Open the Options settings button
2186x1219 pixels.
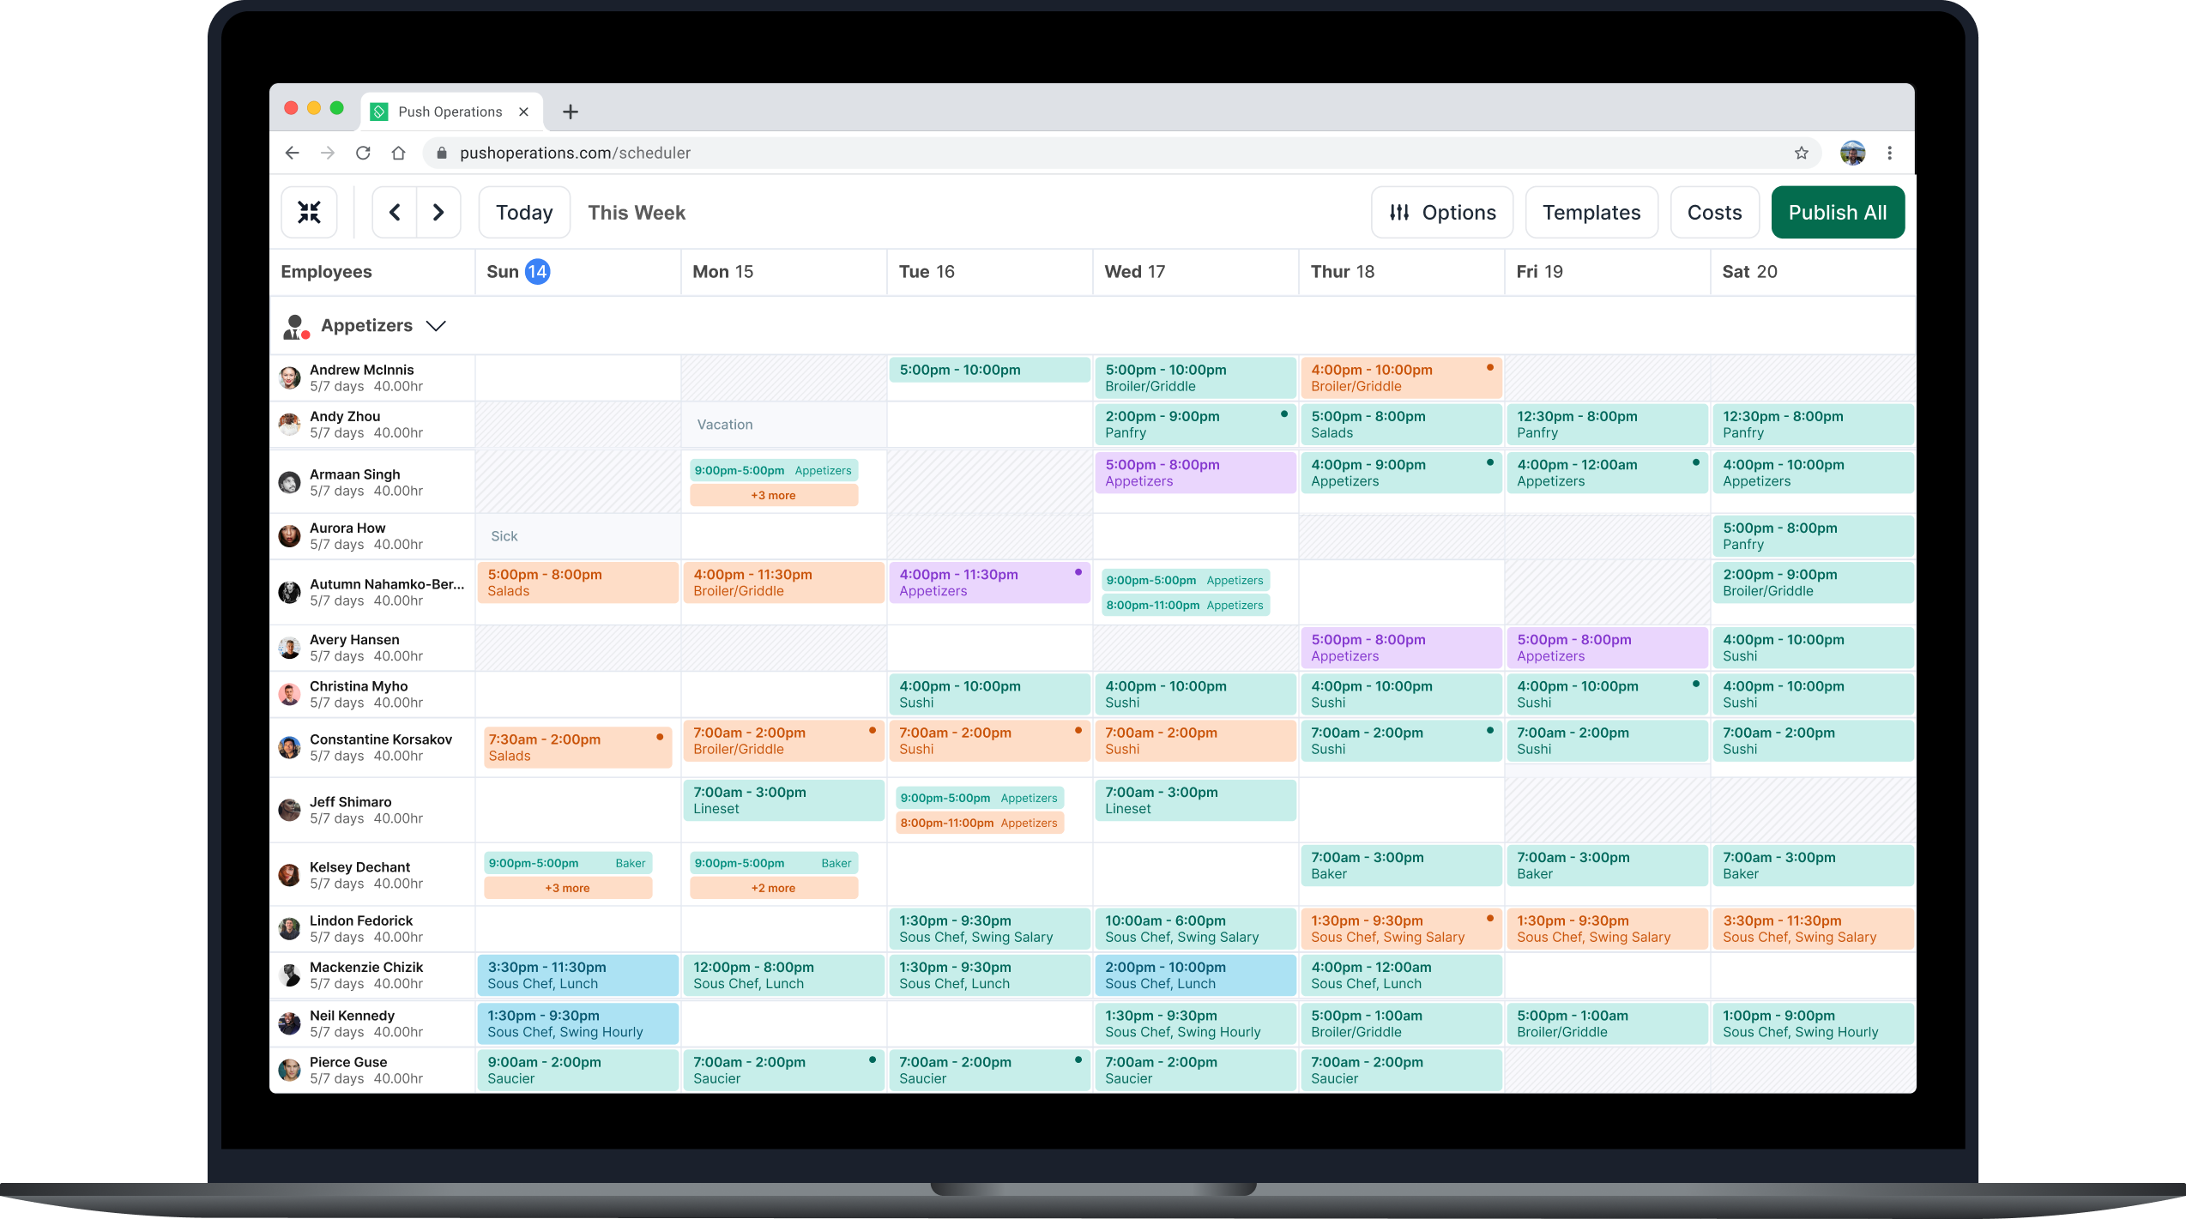pyautogui.click(x=1442, y=212)
